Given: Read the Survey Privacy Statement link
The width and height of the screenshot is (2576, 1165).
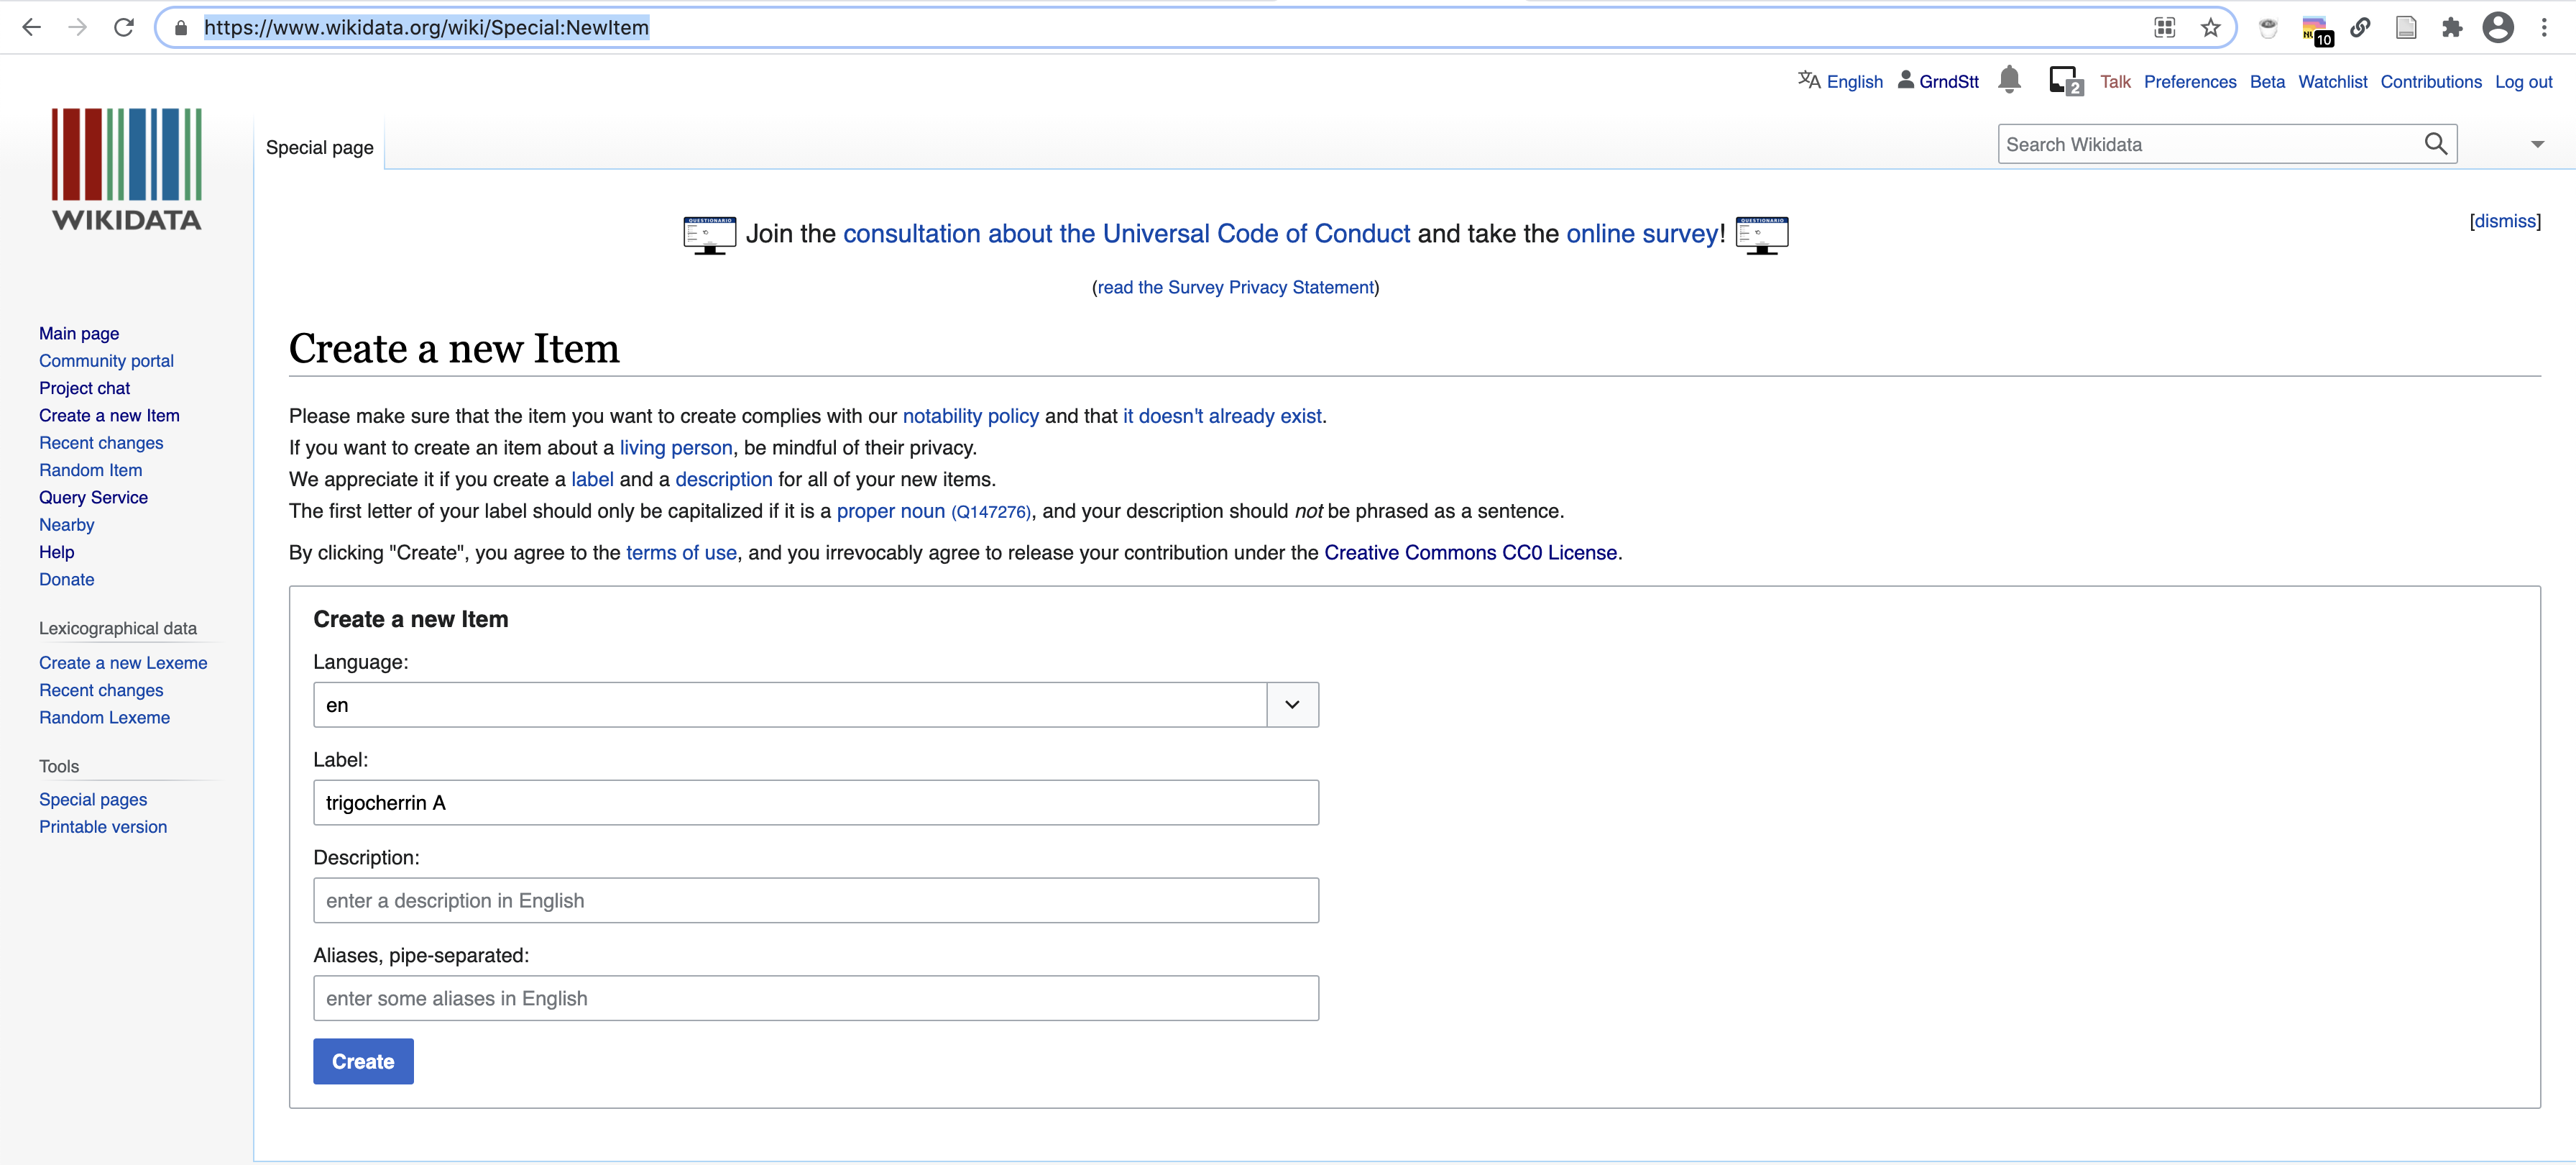Looking at the screenshot, I should 1235,287.
